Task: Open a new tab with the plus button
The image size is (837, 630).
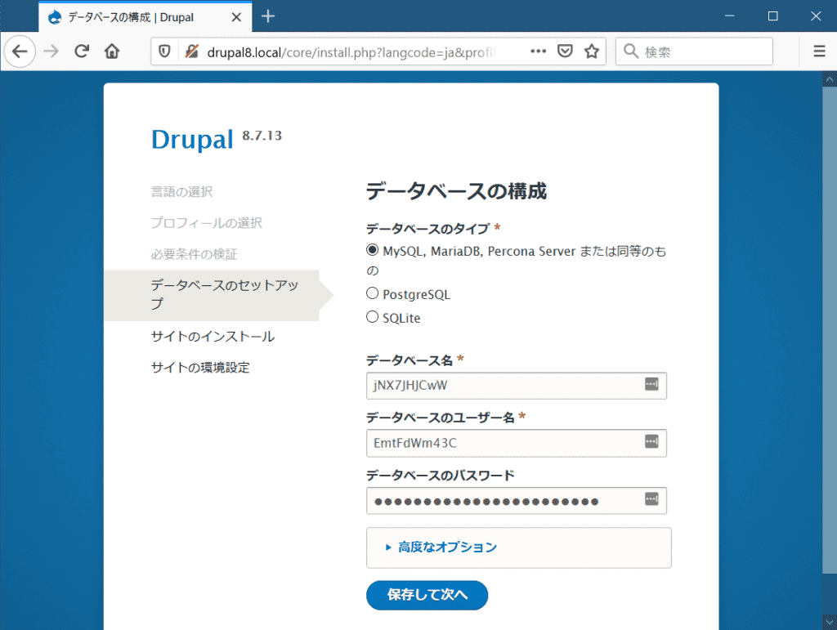Action: click(268, 16)
